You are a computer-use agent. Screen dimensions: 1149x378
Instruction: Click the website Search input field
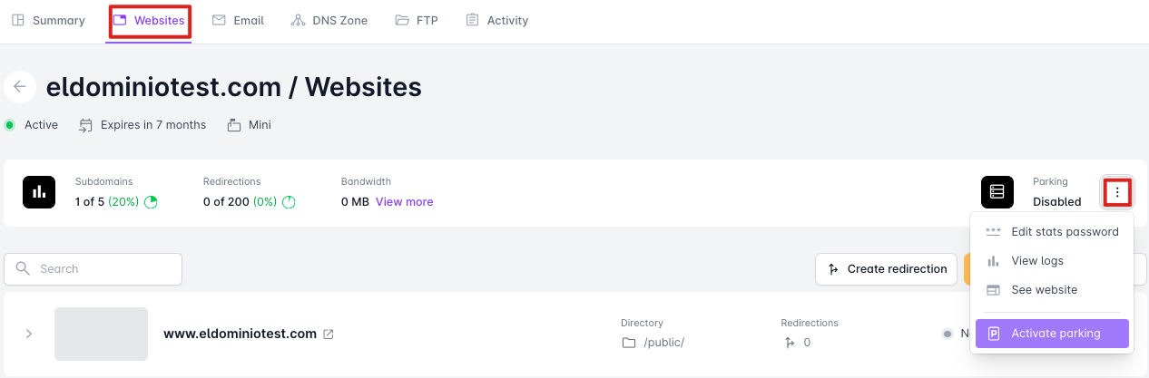click(x=93, y=269)
